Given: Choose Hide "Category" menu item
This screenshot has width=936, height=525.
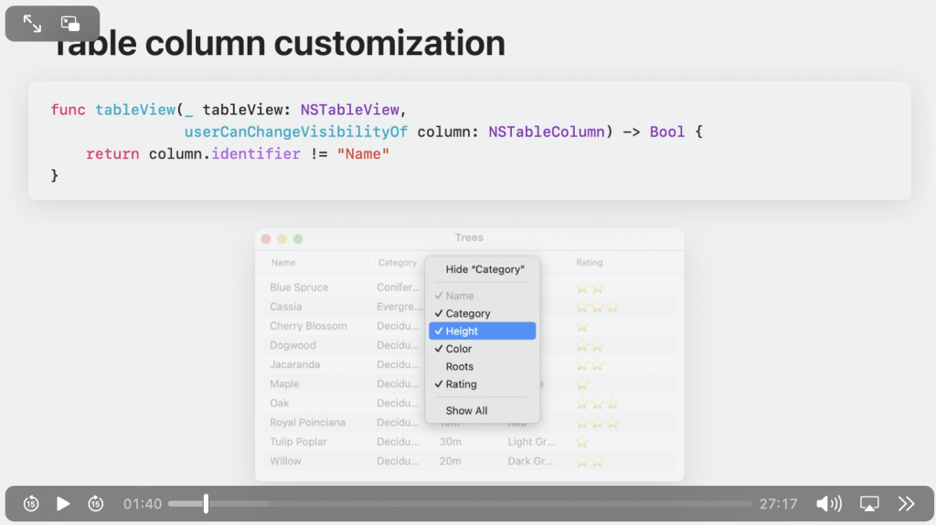Looking at the screenshot, I should [484, 269].
